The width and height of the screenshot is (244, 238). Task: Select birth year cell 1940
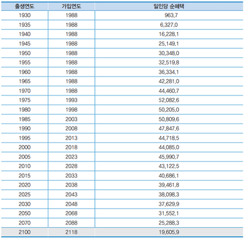[x=25, y=34]
